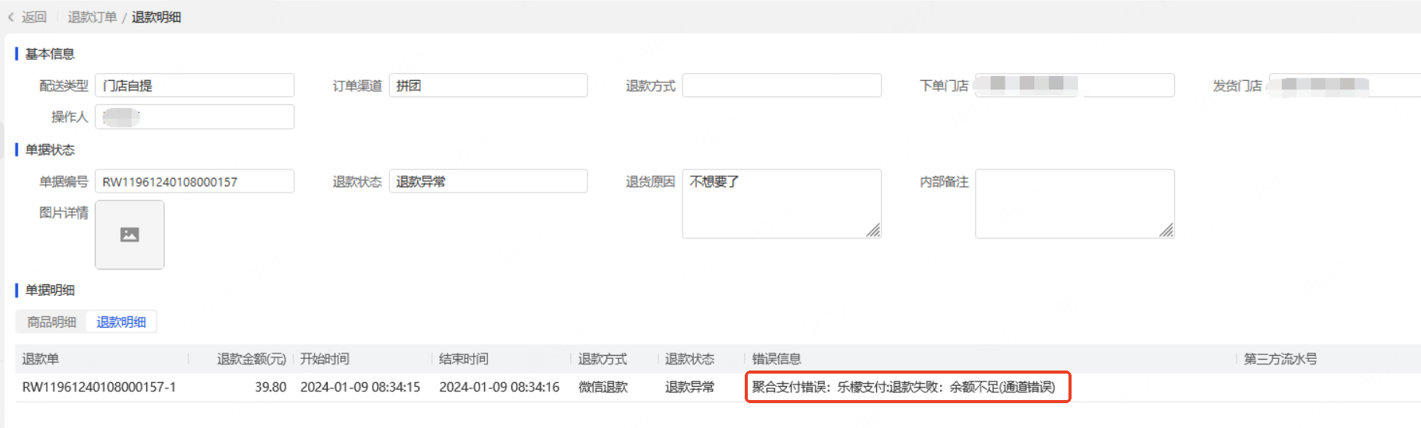This screenshot has width=1421, height=428.
Task: Click the 操作人 input field
Action: coord(195,117)
